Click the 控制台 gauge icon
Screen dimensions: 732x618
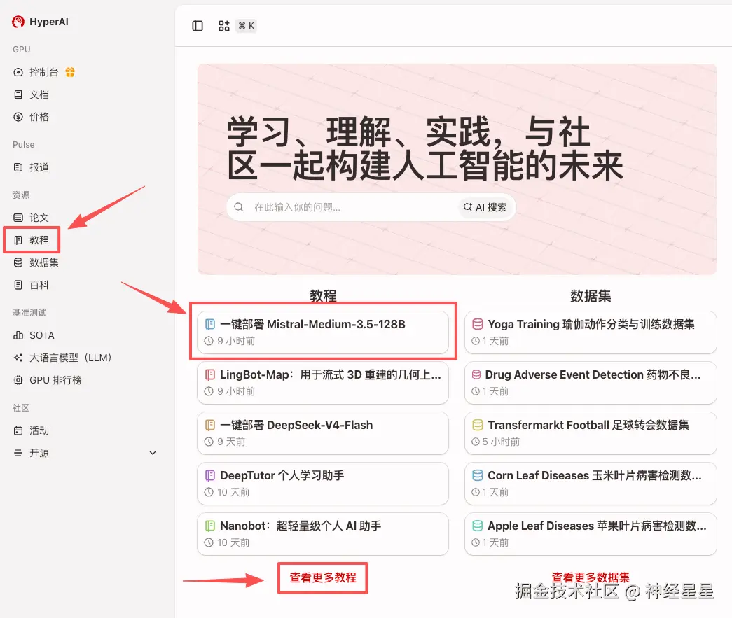tap(18, 72)
